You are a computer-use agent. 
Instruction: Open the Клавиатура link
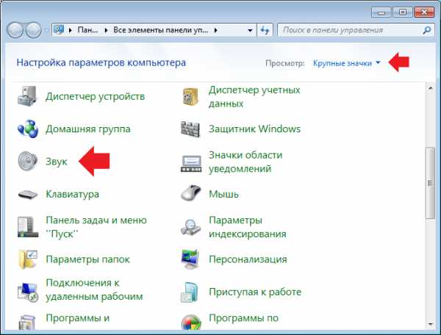tap(72, 194)
